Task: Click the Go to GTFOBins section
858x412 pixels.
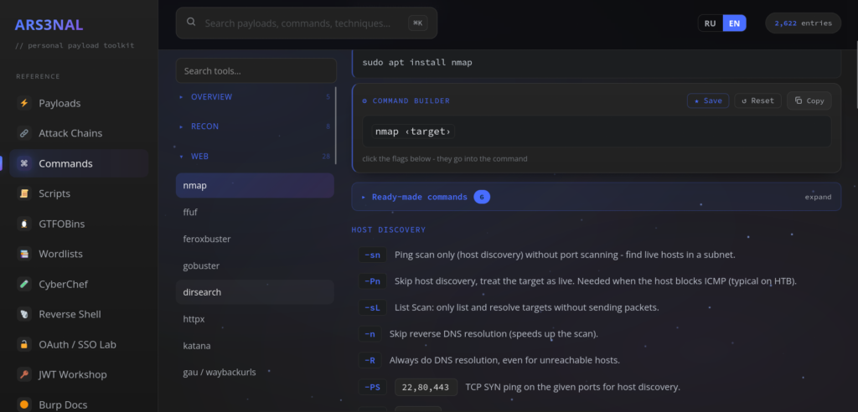Action: click(x=79, y=224)
